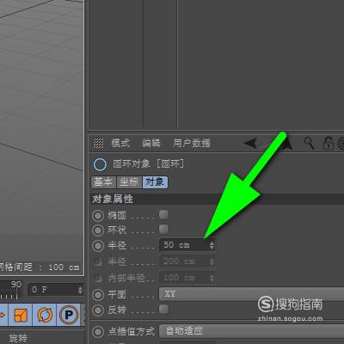Open the 用户数据 menu
Viewport: 344px width, 344px height.
tap(192, 143)
